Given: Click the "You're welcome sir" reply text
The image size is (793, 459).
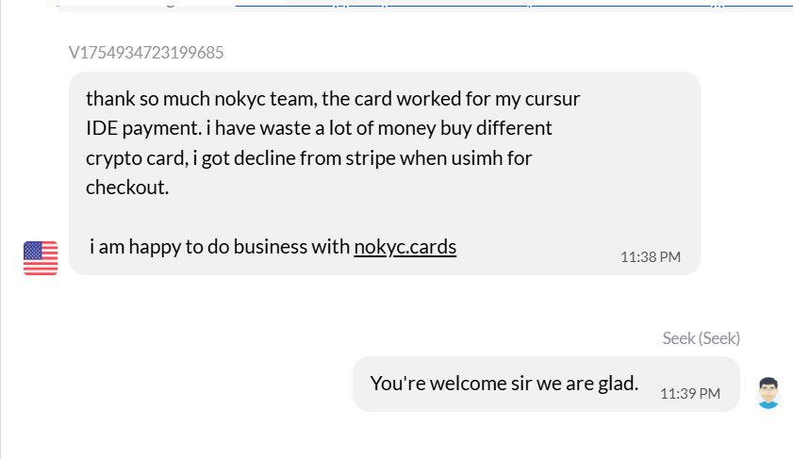Looking at the screenshot, I should point(504,384).
